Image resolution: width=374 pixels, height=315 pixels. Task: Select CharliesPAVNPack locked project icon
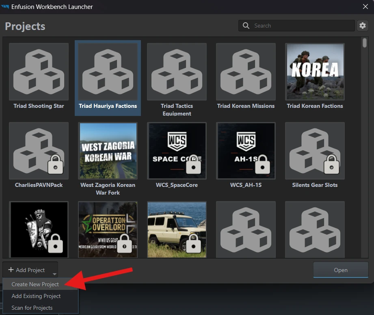coord(39,151)
